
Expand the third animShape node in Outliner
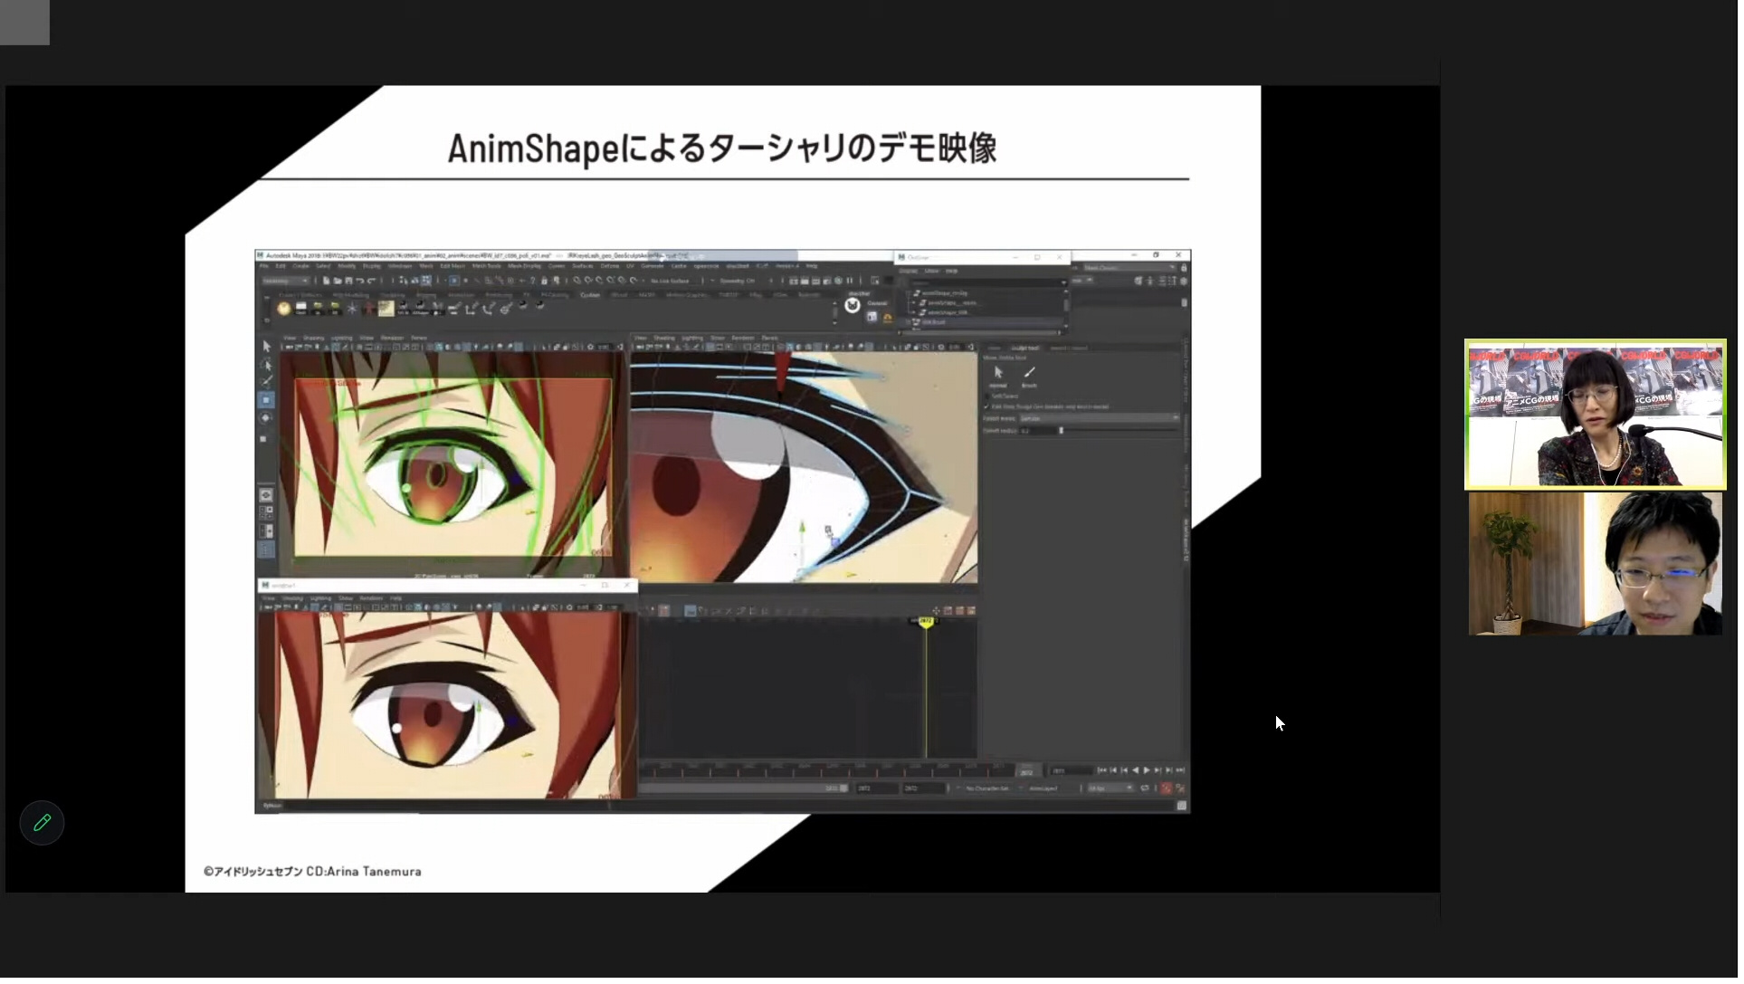pos(913,312)
